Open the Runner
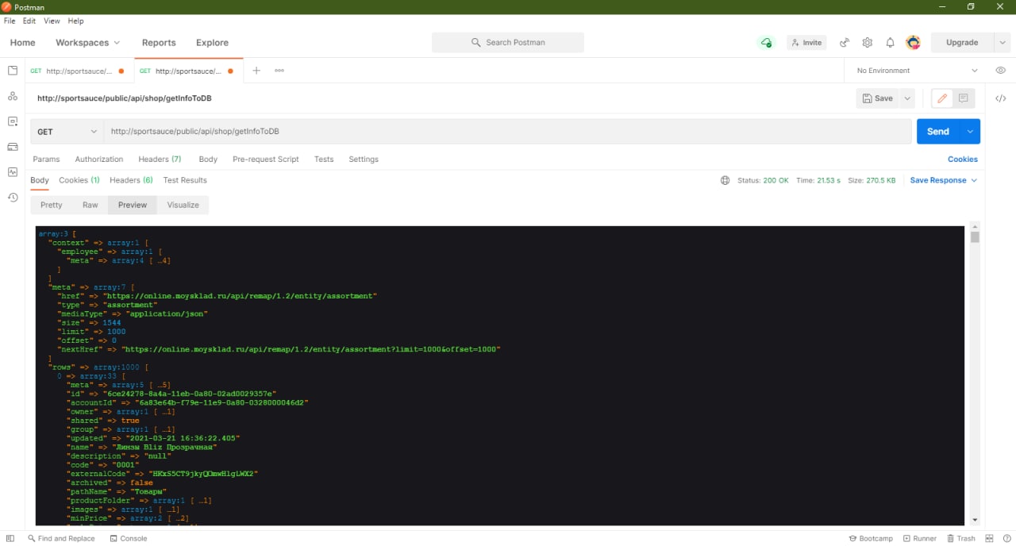1016x546 pixels. point(920,538)
